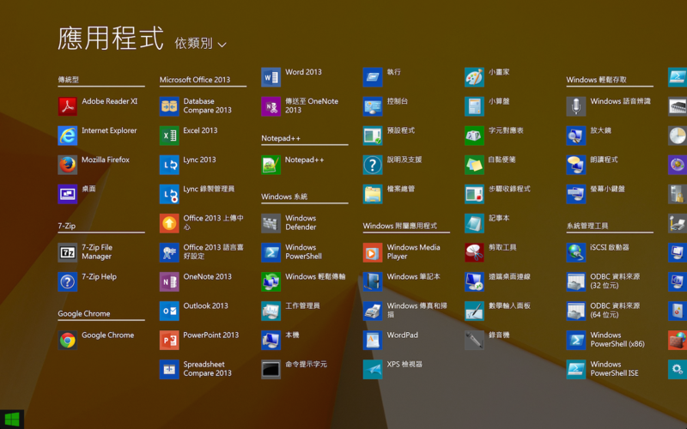This screenshot has height=429, width=687.
Task: Open 小算盤 calculator icon
Action: [474, 106]
